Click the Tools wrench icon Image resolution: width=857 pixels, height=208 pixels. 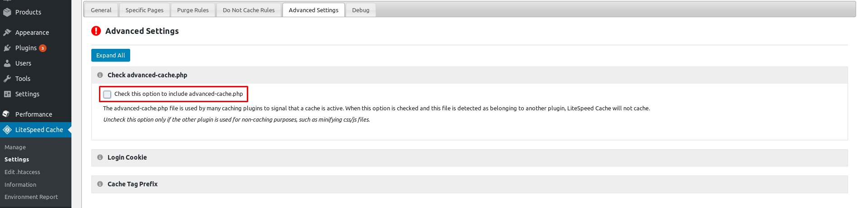tap(7, 79)
